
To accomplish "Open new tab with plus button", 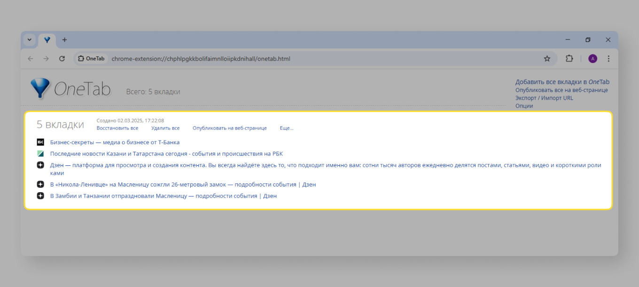I will (64, 40).
